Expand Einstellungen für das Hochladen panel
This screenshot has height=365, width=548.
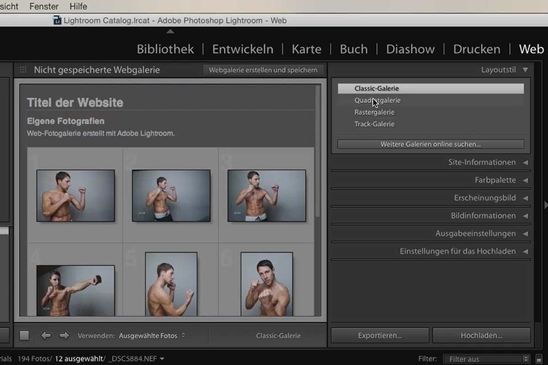point(525,251)
